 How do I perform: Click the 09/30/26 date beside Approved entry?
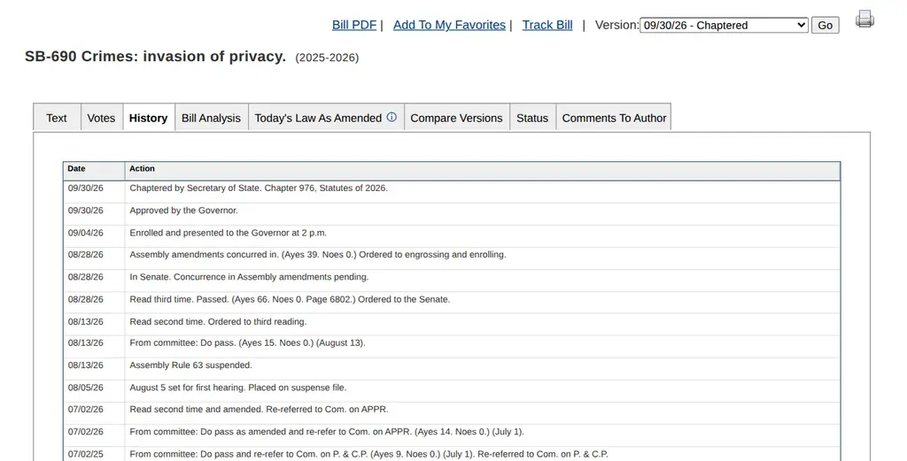[x=86, y=211]
